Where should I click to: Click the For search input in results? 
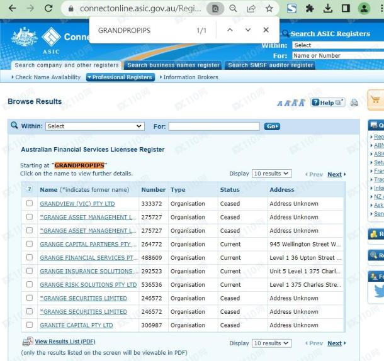click(214, 126)
